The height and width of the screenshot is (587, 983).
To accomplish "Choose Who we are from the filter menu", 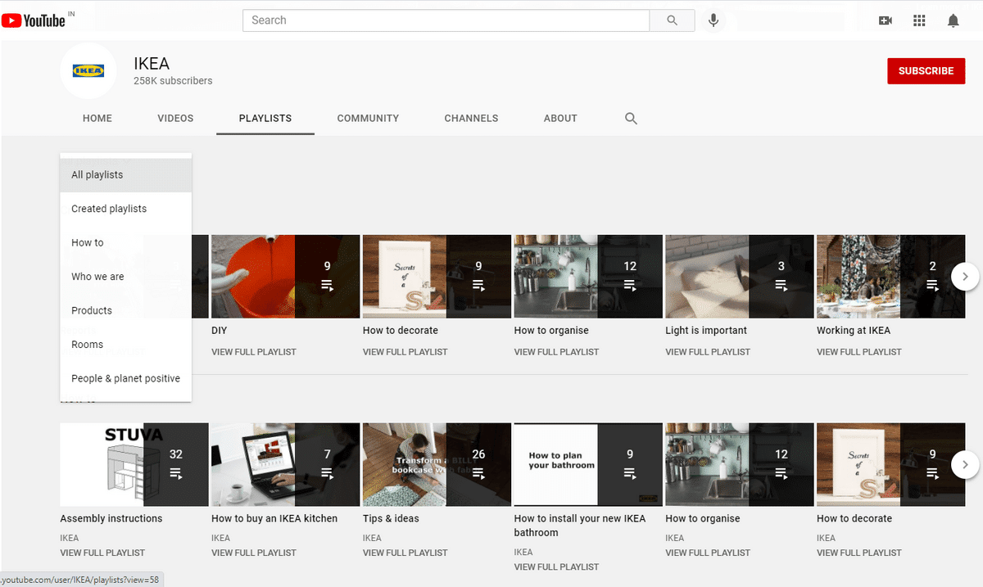I will [x=126, y=277].
